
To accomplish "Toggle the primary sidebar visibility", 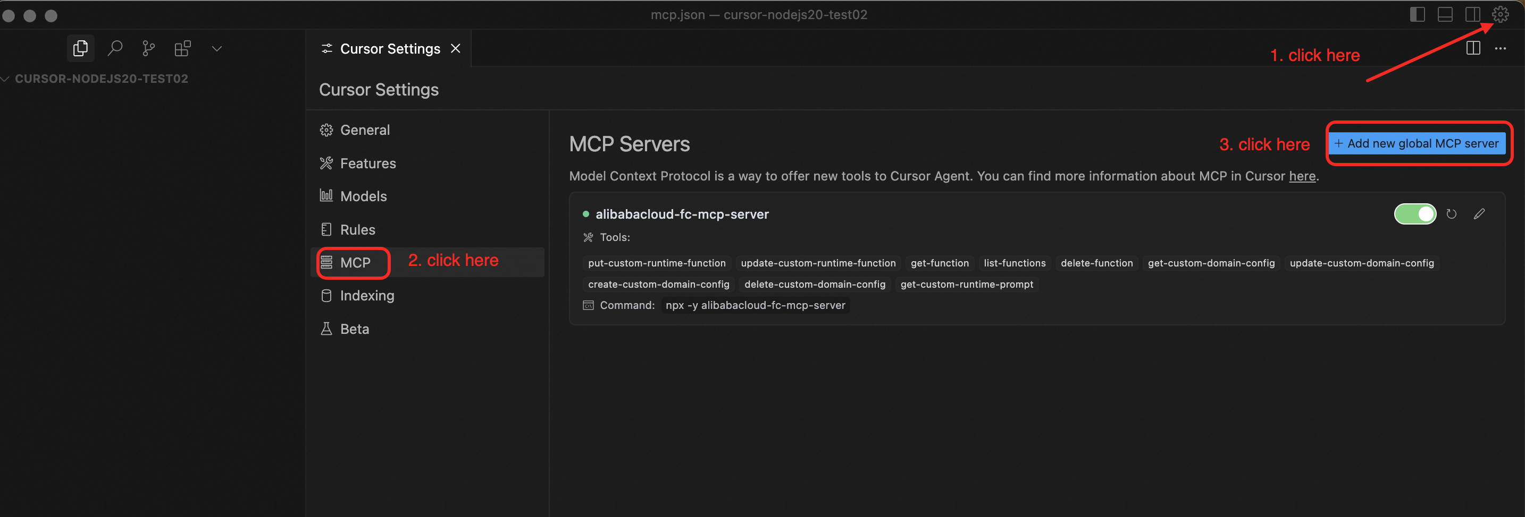I will tap(1418, 14).
